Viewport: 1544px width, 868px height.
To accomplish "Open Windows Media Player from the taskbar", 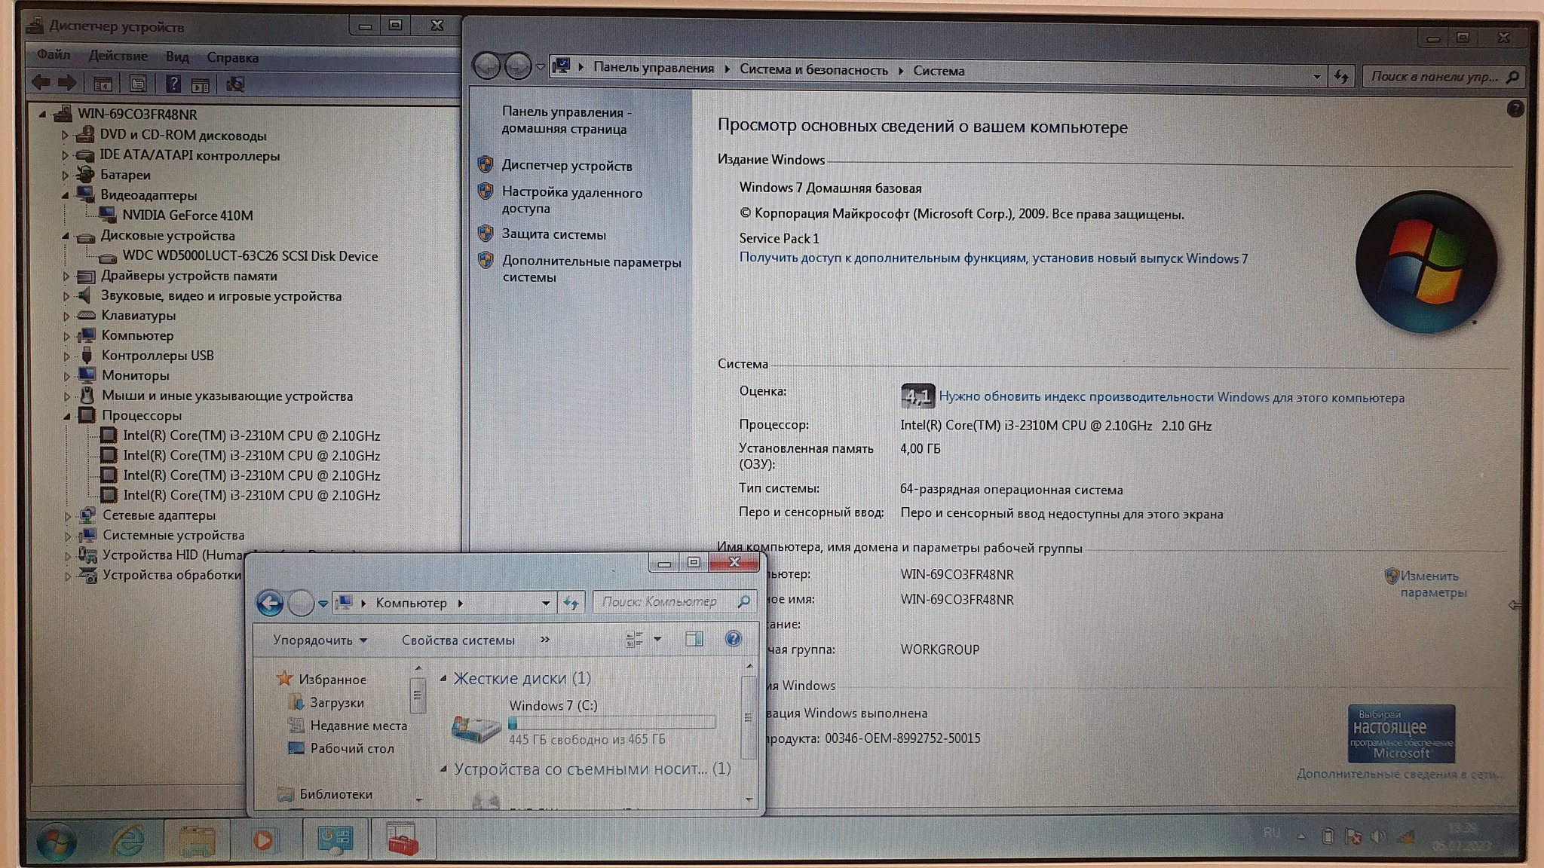I will 263,839.
